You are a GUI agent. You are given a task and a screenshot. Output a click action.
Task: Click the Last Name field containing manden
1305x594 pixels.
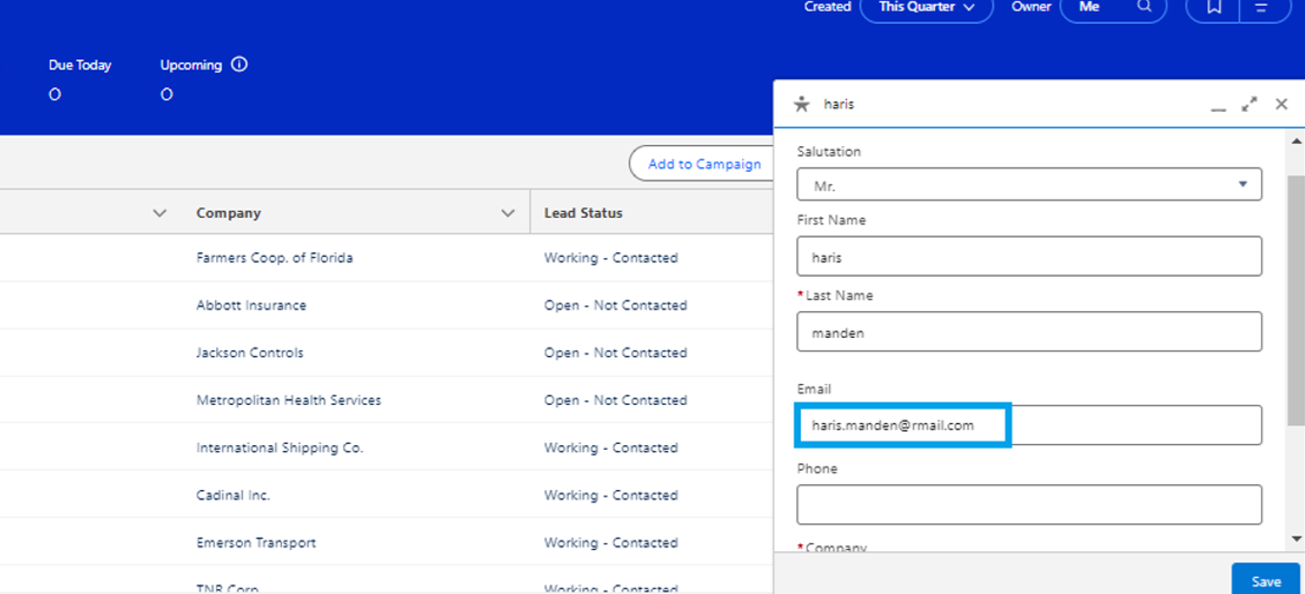1029,331
